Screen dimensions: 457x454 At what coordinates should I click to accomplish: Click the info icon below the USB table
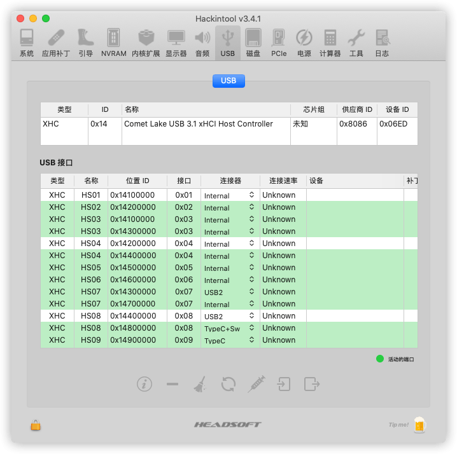coord(144,384)
